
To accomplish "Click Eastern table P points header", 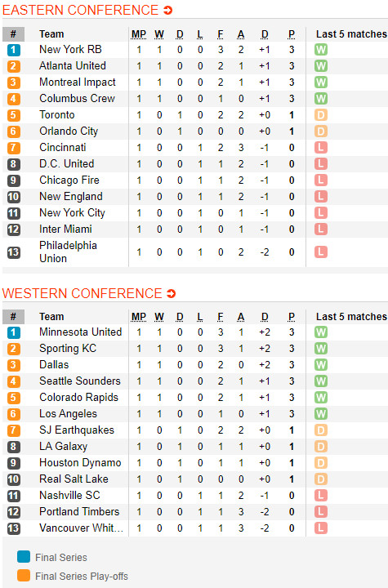I will [x=292, y=34].
